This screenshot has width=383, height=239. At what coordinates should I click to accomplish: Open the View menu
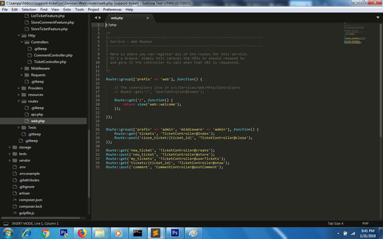pyautogui.click(x=55, y=10)
